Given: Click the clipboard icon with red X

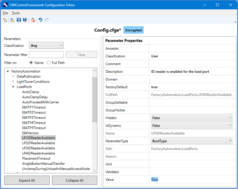Looking at the screenshot, I should pyautogui.click(x=33, y=20).
